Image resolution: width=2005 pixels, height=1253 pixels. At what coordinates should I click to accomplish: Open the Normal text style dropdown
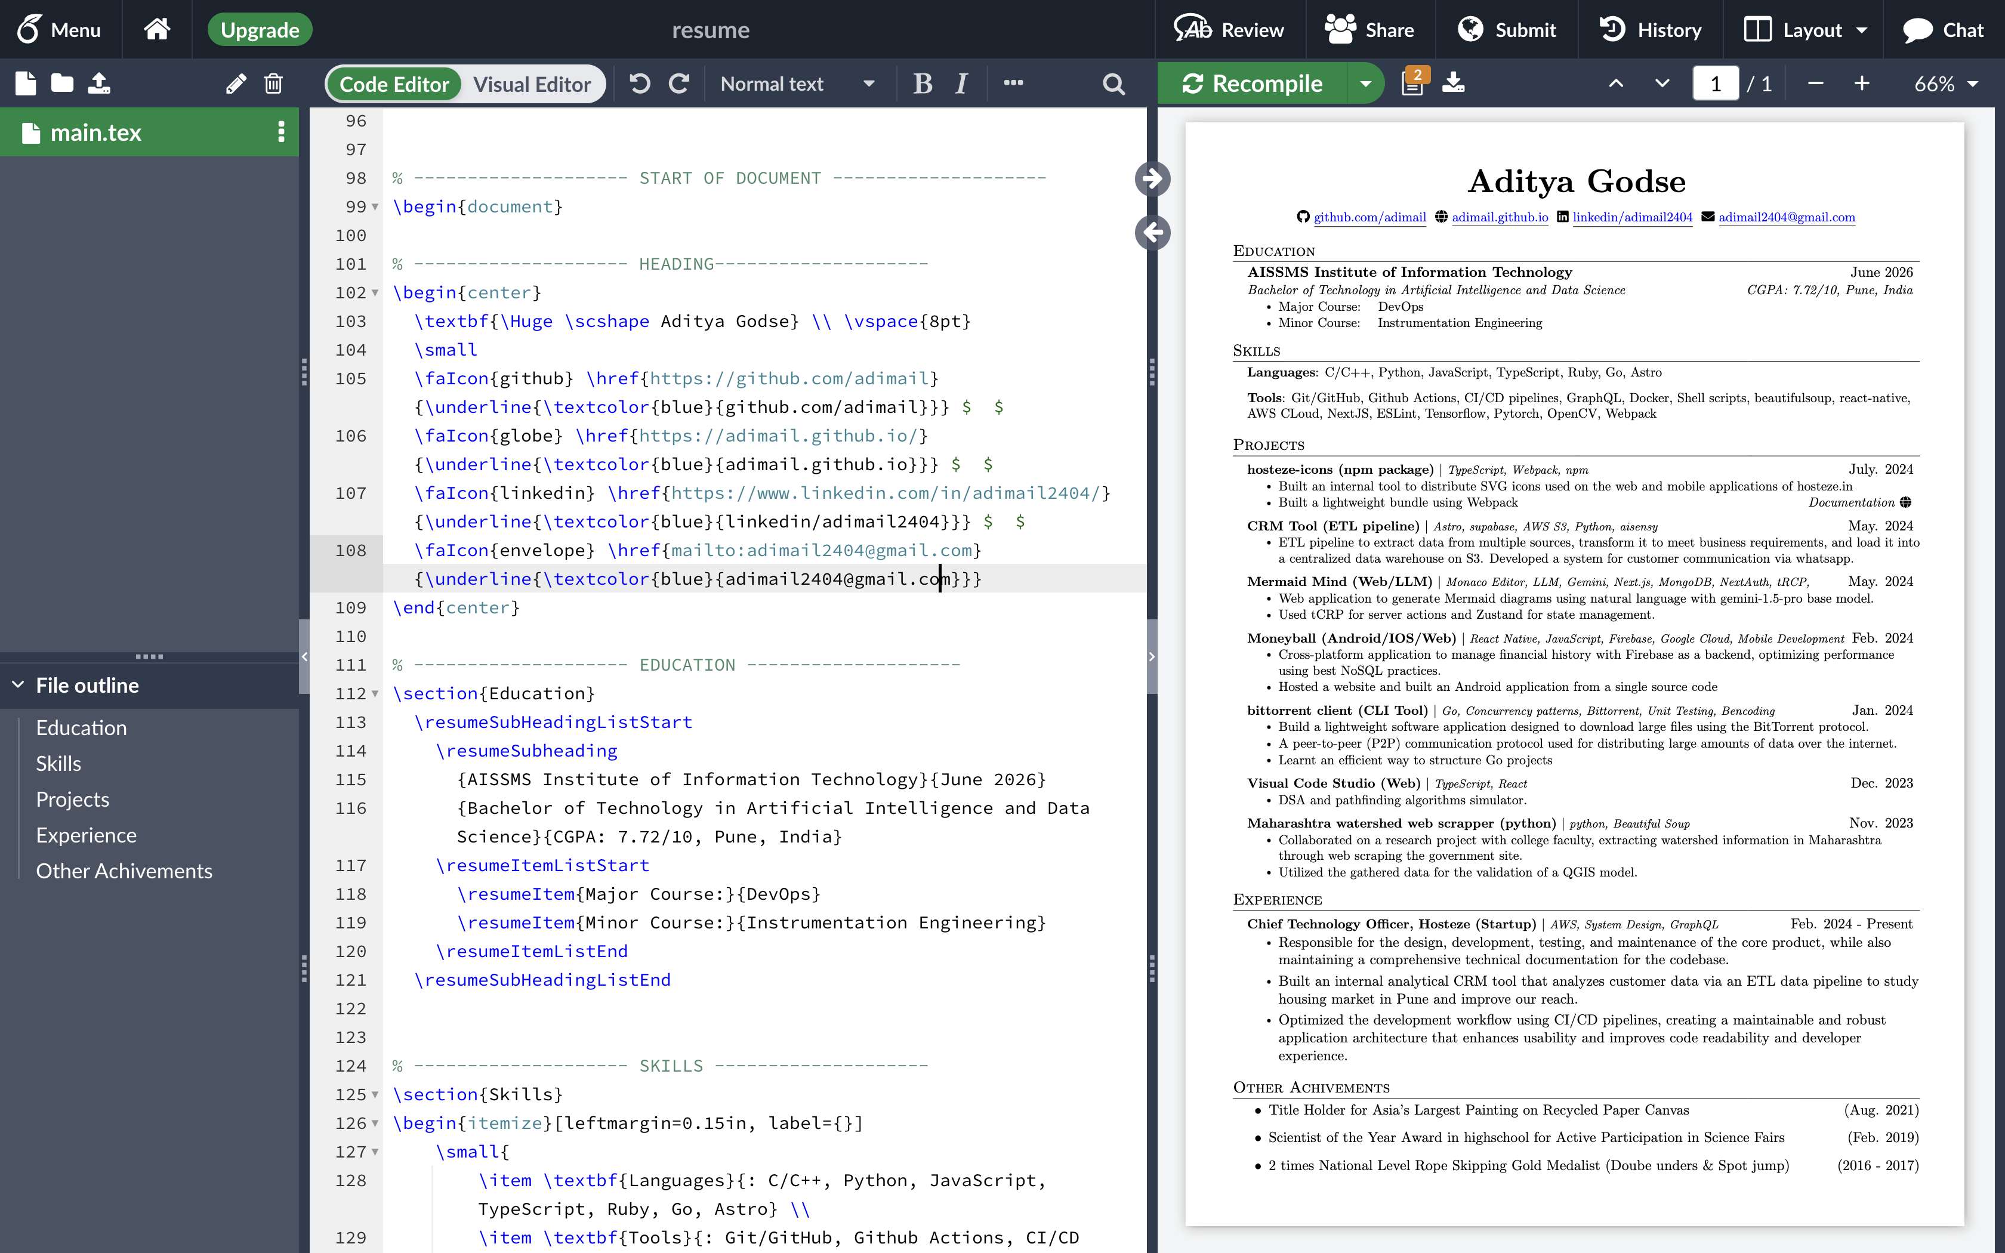point(797,84)
